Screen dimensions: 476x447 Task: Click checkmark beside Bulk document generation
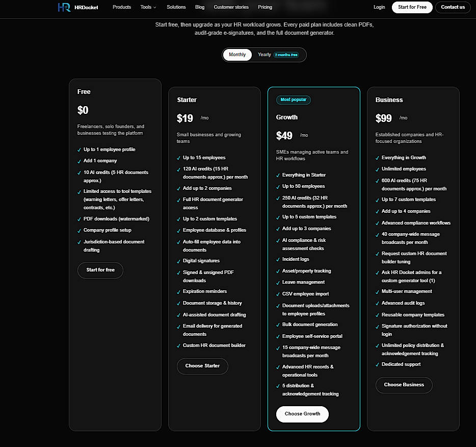(x=278, y=325)
